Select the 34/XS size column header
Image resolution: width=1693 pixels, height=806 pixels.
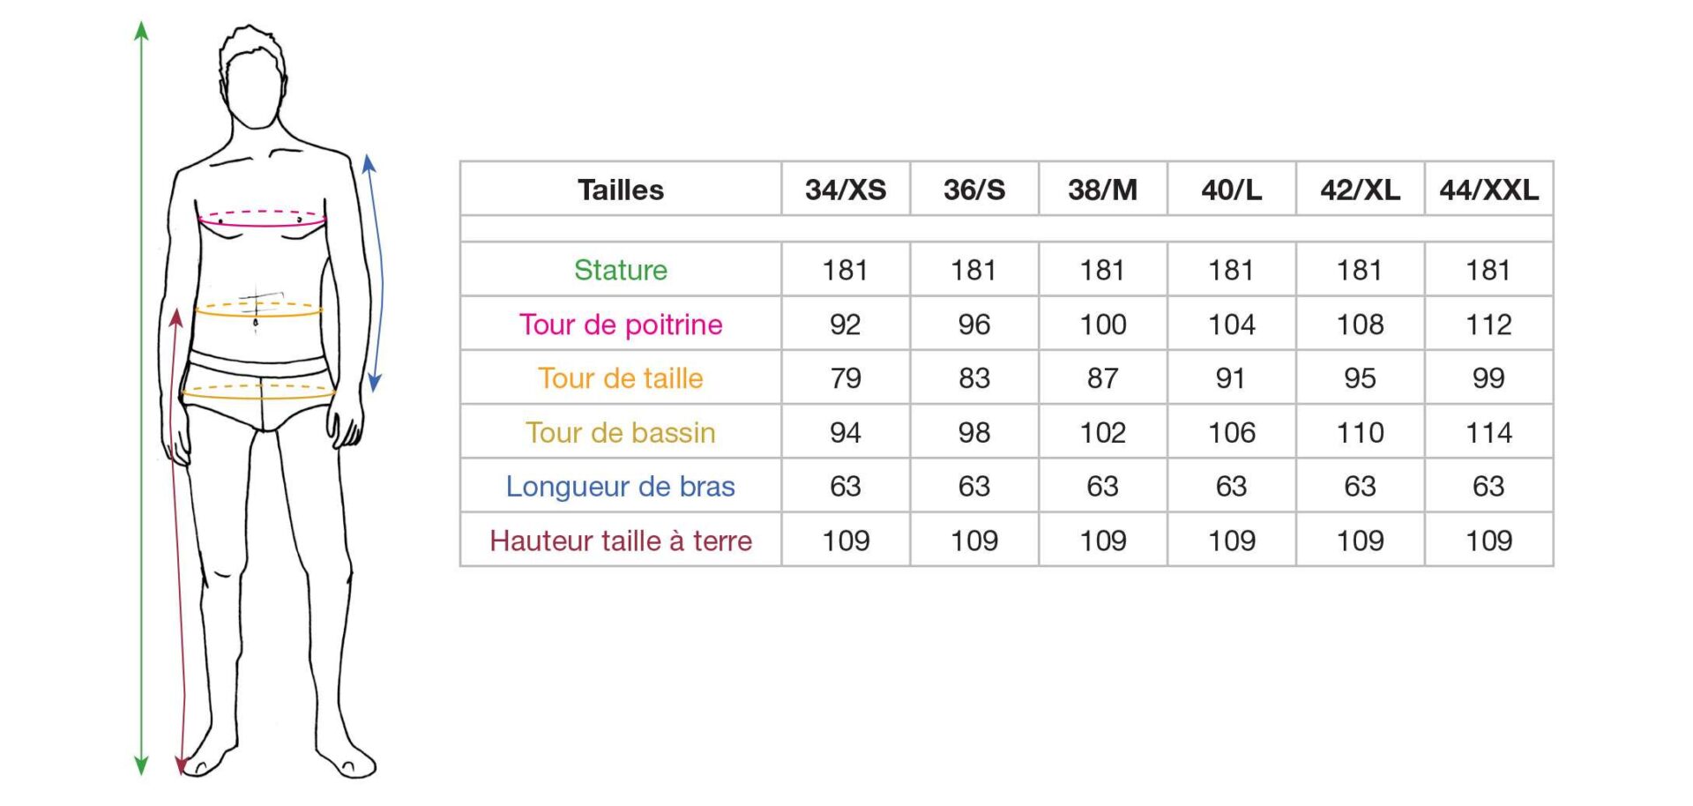coord(846,190)
